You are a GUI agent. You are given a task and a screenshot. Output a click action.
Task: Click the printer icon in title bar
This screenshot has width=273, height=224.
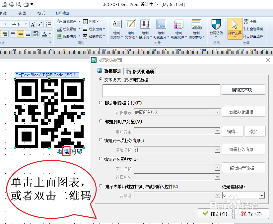(26, 4)
